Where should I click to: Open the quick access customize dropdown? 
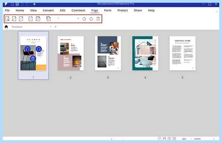[34, 4]
